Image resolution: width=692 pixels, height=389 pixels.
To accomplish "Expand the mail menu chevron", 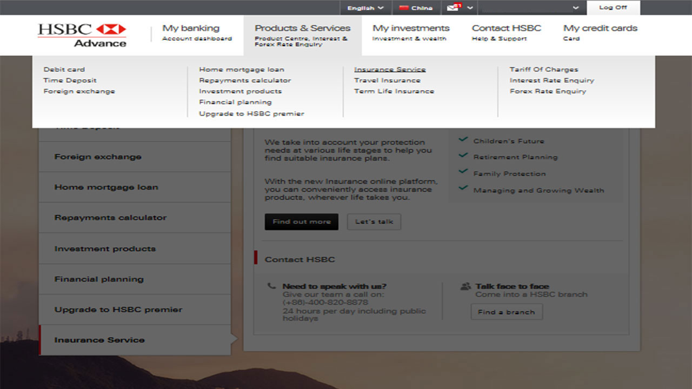I will click(x=470, y=8).
